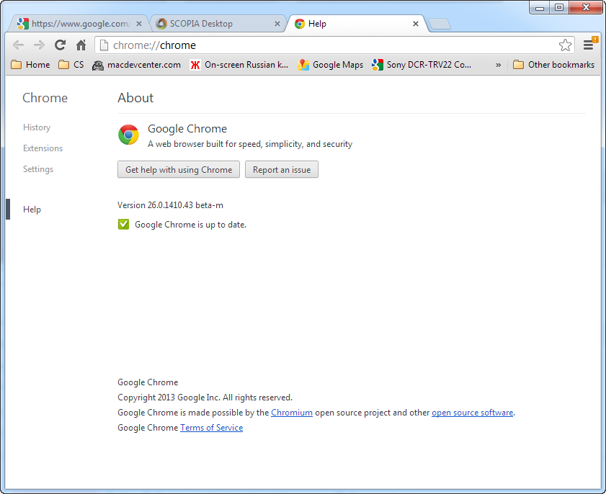Close the Chrome window
Image resolution: width=606 pixels, height=494 pixels.
tap(586, 7)
